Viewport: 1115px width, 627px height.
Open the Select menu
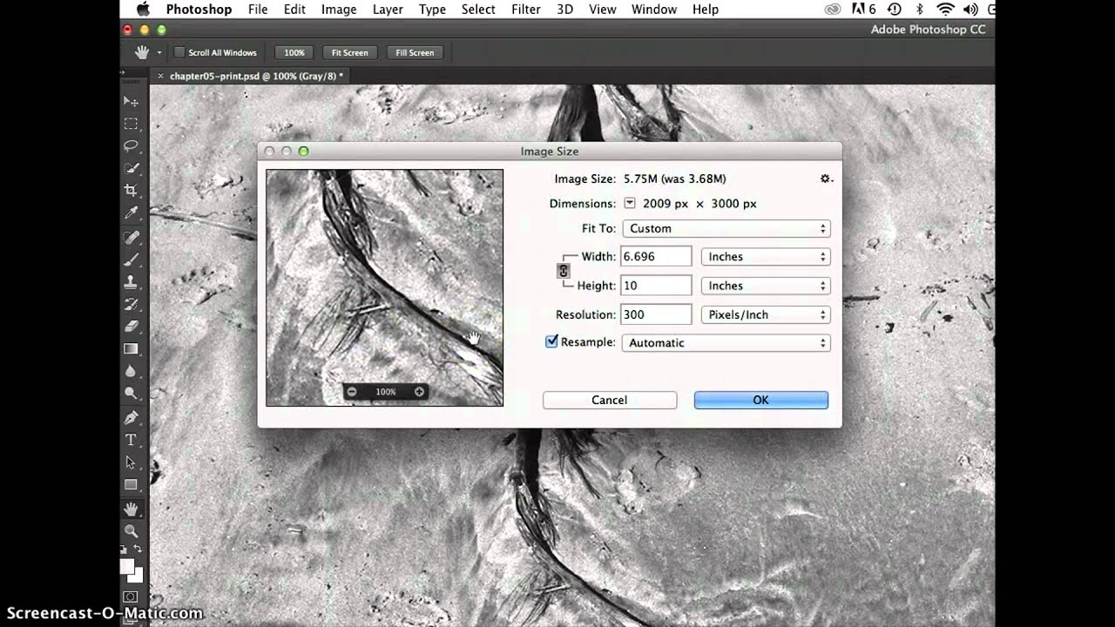pos(478,10)
